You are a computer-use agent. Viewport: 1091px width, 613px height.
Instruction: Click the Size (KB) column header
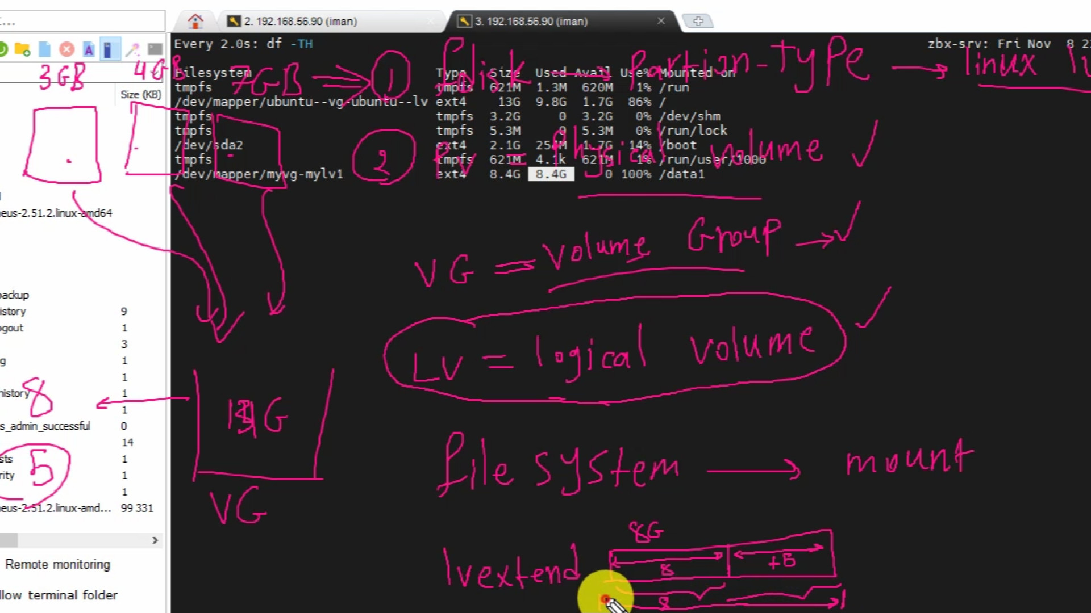pos(141,94)
